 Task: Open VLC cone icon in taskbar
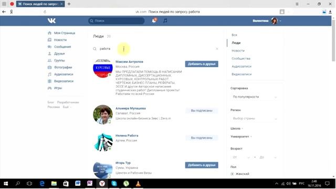[138, 184]
